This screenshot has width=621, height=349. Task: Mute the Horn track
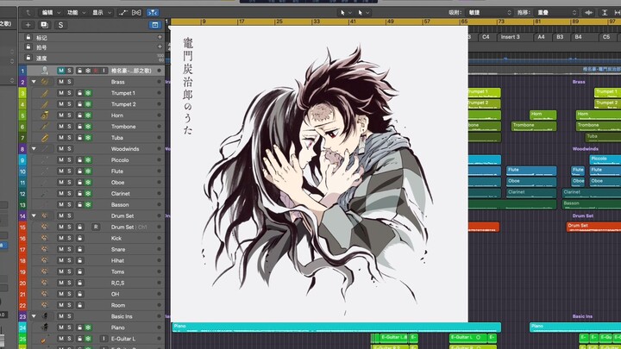[61, 115]
